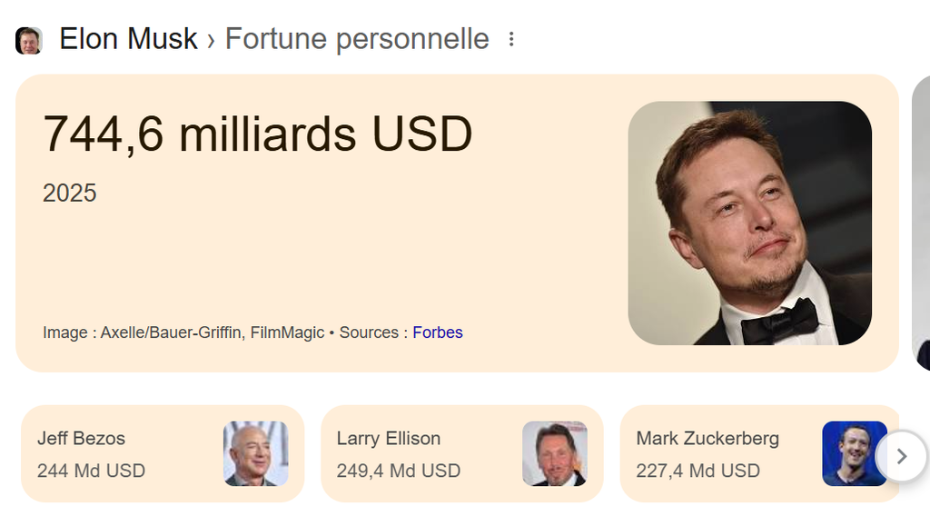Click the 249,4 Md USD value
This screenshot has height=526, width=930.
(398, 471)
